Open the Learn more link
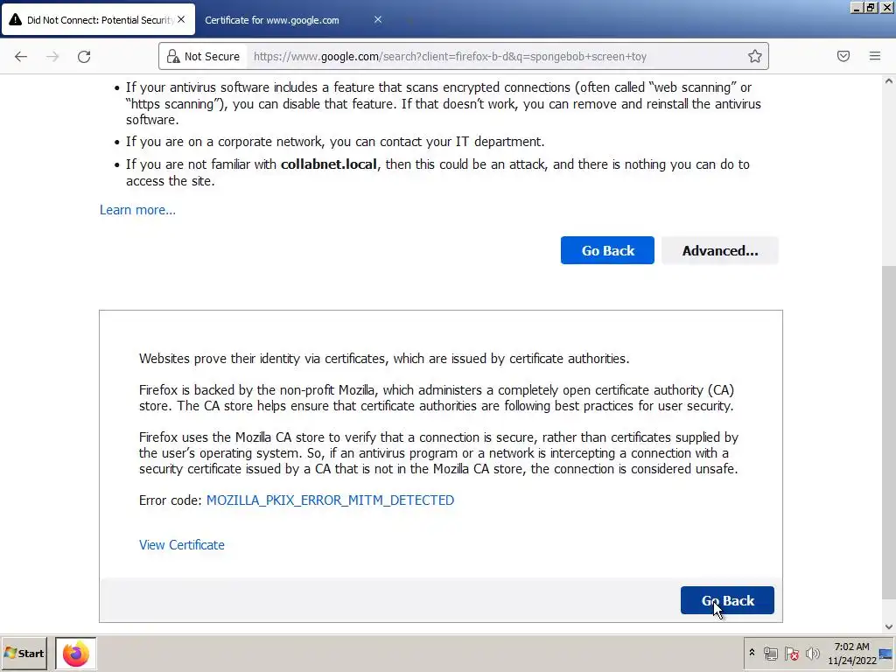The image size is (896, 672). click(x=137, y=210)
